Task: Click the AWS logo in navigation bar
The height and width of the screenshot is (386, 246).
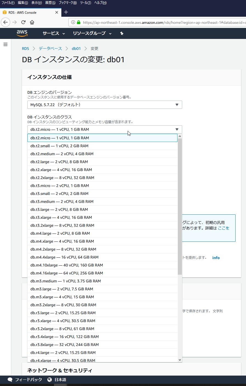Action: (22, 33)
